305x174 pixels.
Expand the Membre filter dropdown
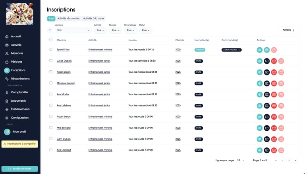[73, 30]
